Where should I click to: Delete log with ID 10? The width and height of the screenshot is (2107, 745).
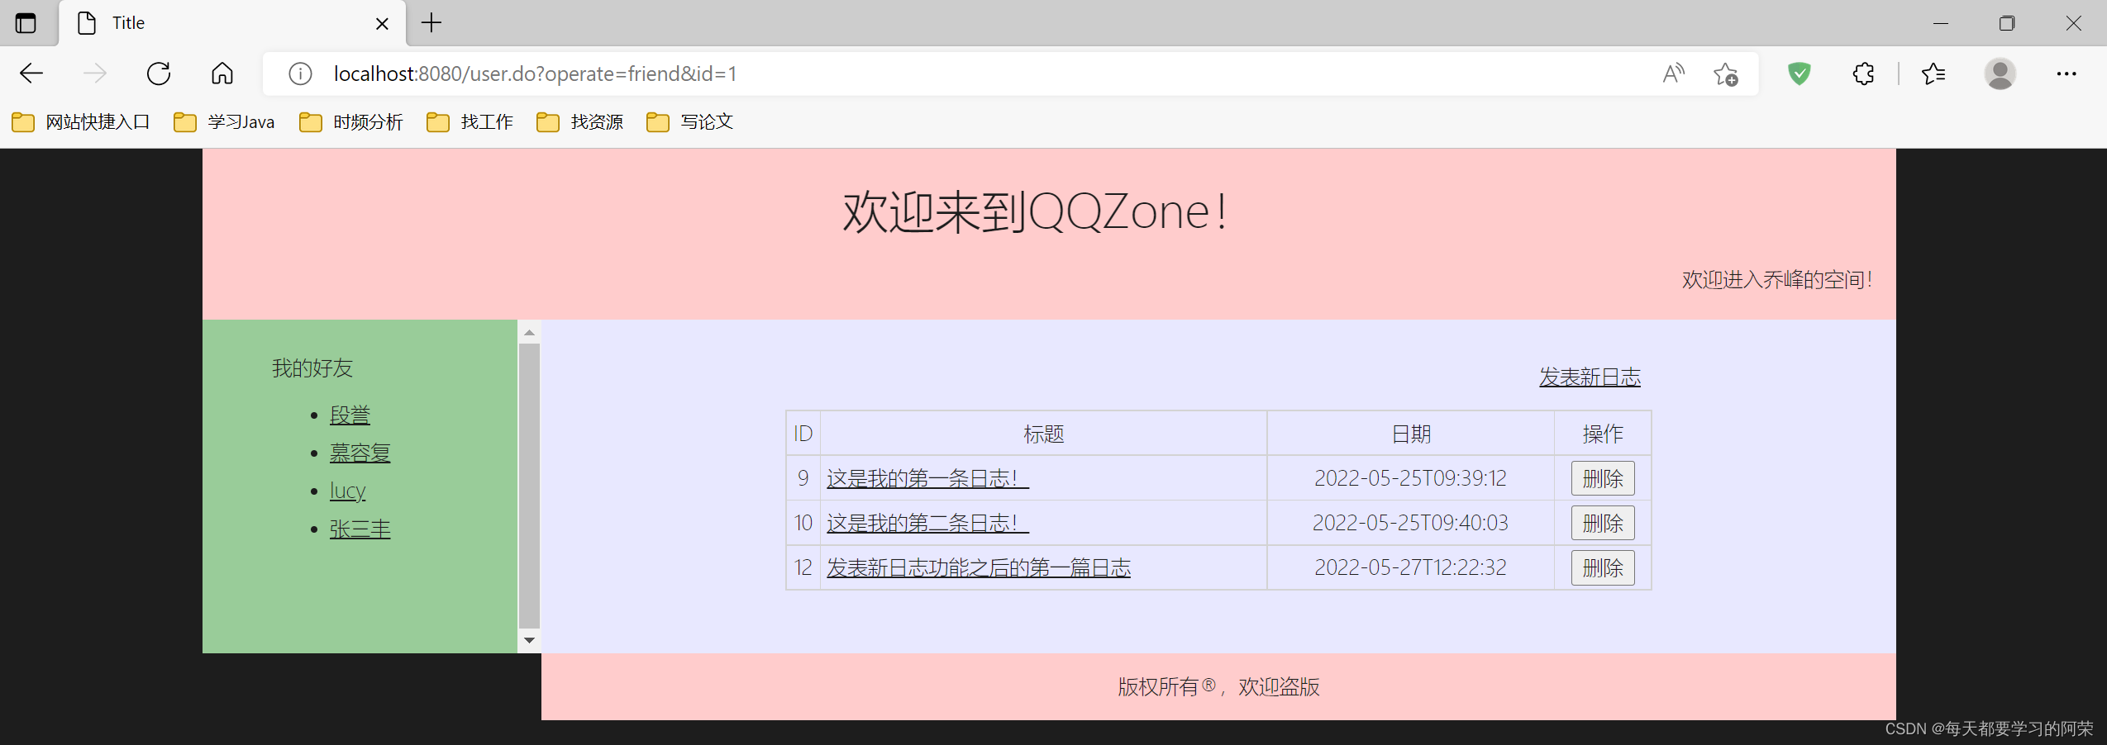[x=1603, y=523]
